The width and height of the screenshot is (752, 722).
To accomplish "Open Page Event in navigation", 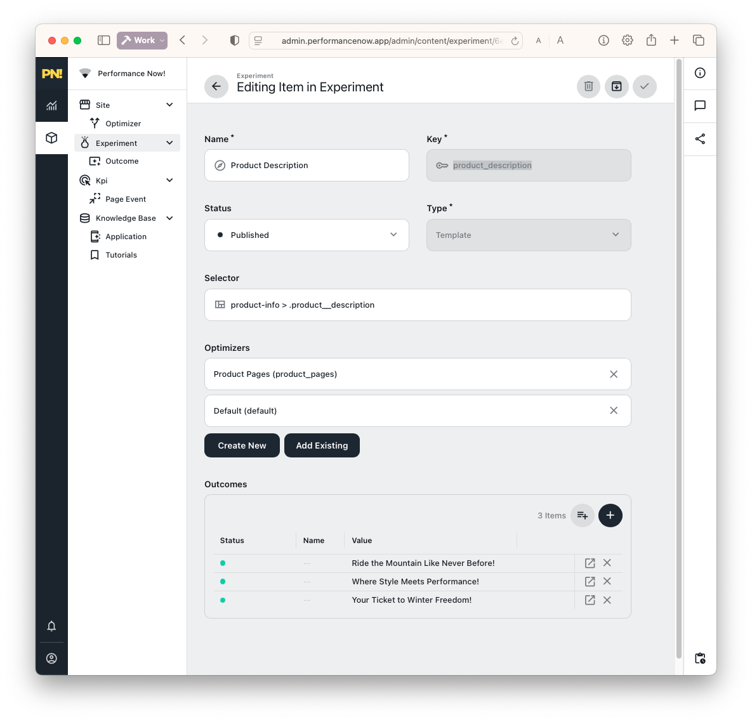I will click(127, 199).
